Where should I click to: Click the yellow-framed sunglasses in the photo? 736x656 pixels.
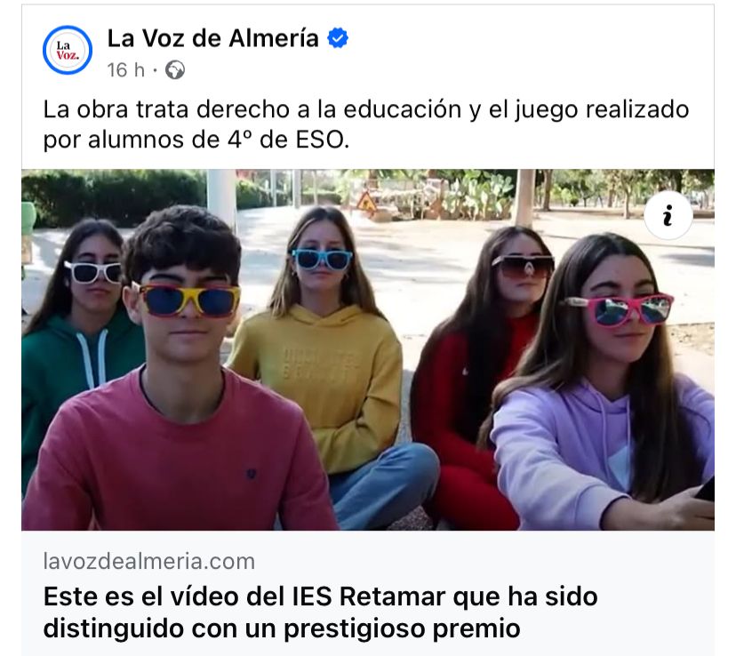pyautogui.click(x=186, y=299)
